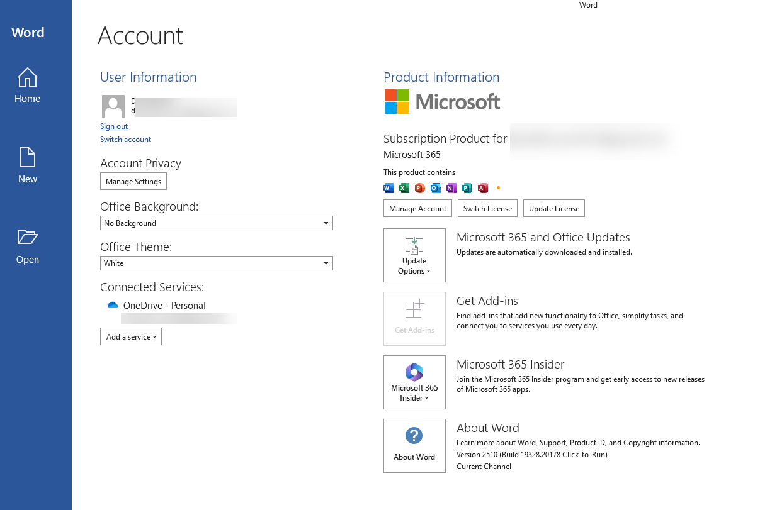The width and height of the screenshot is (760, 510).
Task: Click the Switch License button
Action: click(x=487, y=208)
